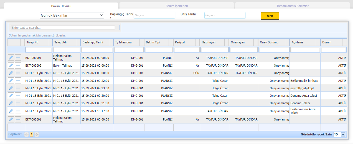Delete the BKT-000001 row dated 15.10.2021
This screenshot has height=144, width=353.
point(18,120)
